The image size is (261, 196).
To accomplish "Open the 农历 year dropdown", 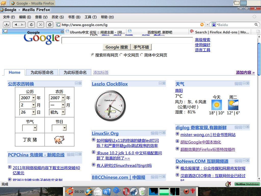I will click(x=57, y=98).
